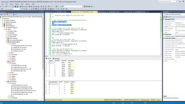Click the Execute query button
The height and width of the screenshot is (104, 185).
point(25,9)
